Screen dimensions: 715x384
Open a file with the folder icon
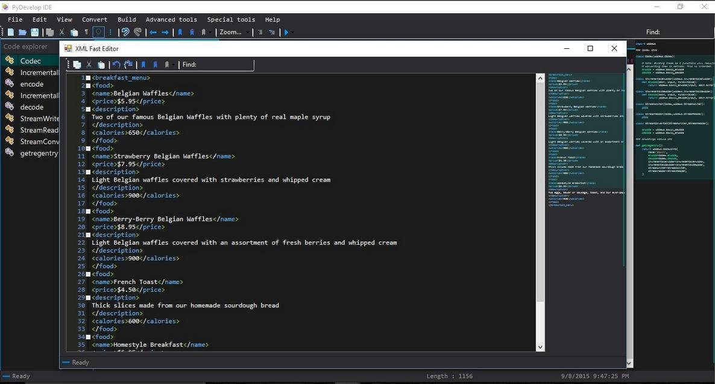click(22, 32)
